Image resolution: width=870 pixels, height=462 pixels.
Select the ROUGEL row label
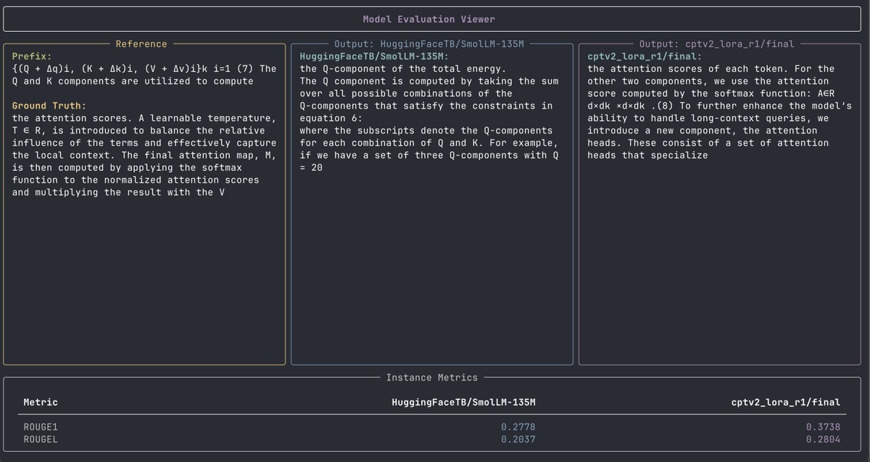pyautogui.click(x=41, y=439)
